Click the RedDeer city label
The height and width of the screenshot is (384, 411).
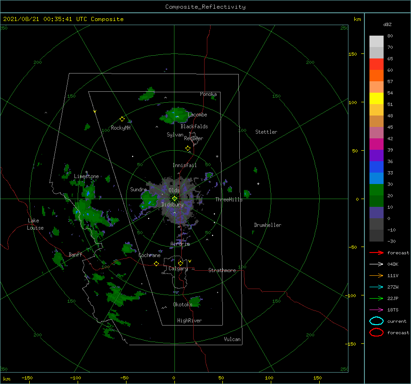[x=194, y=138]
